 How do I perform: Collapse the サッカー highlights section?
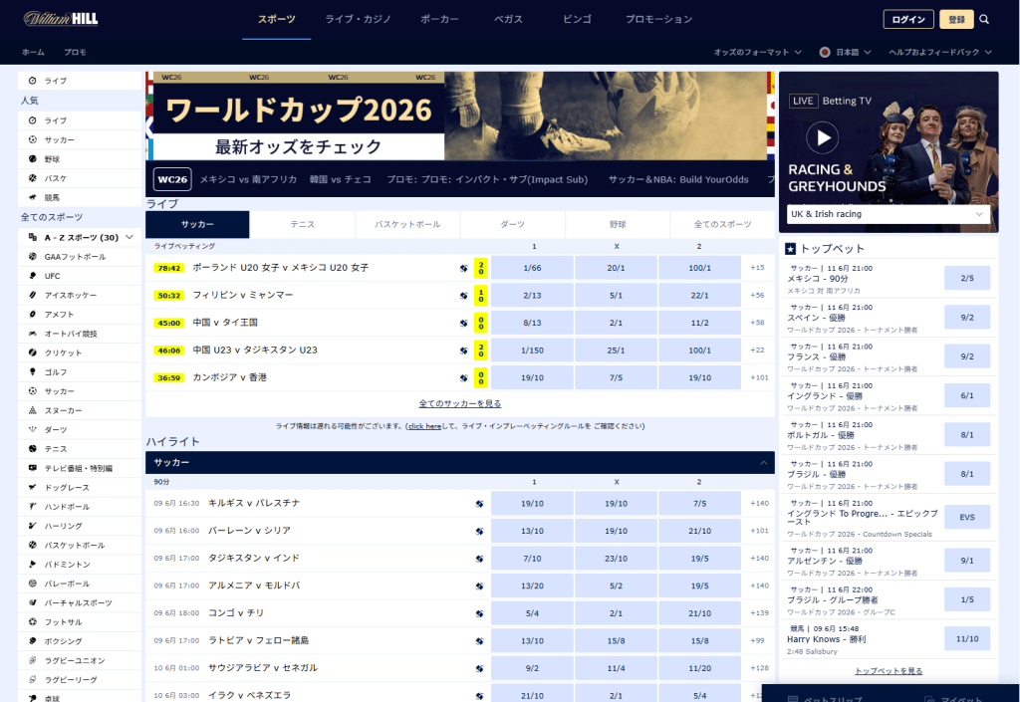(x=764, y=463)
